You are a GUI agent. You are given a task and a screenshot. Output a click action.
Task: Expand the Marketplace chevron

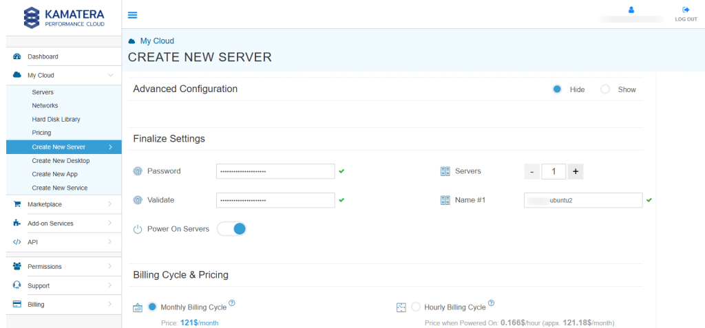coord(110,204)
